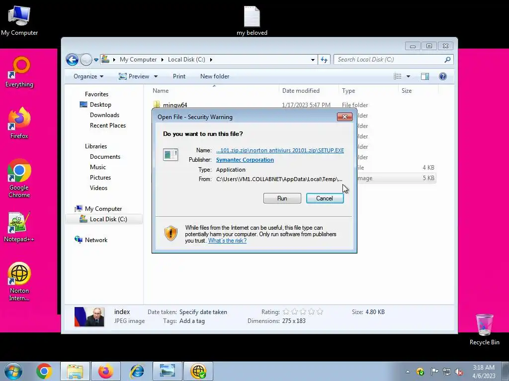This screenshot has height=381, width=509.
Task: Click the application file icon in dialog
Action: click(170, 155)
